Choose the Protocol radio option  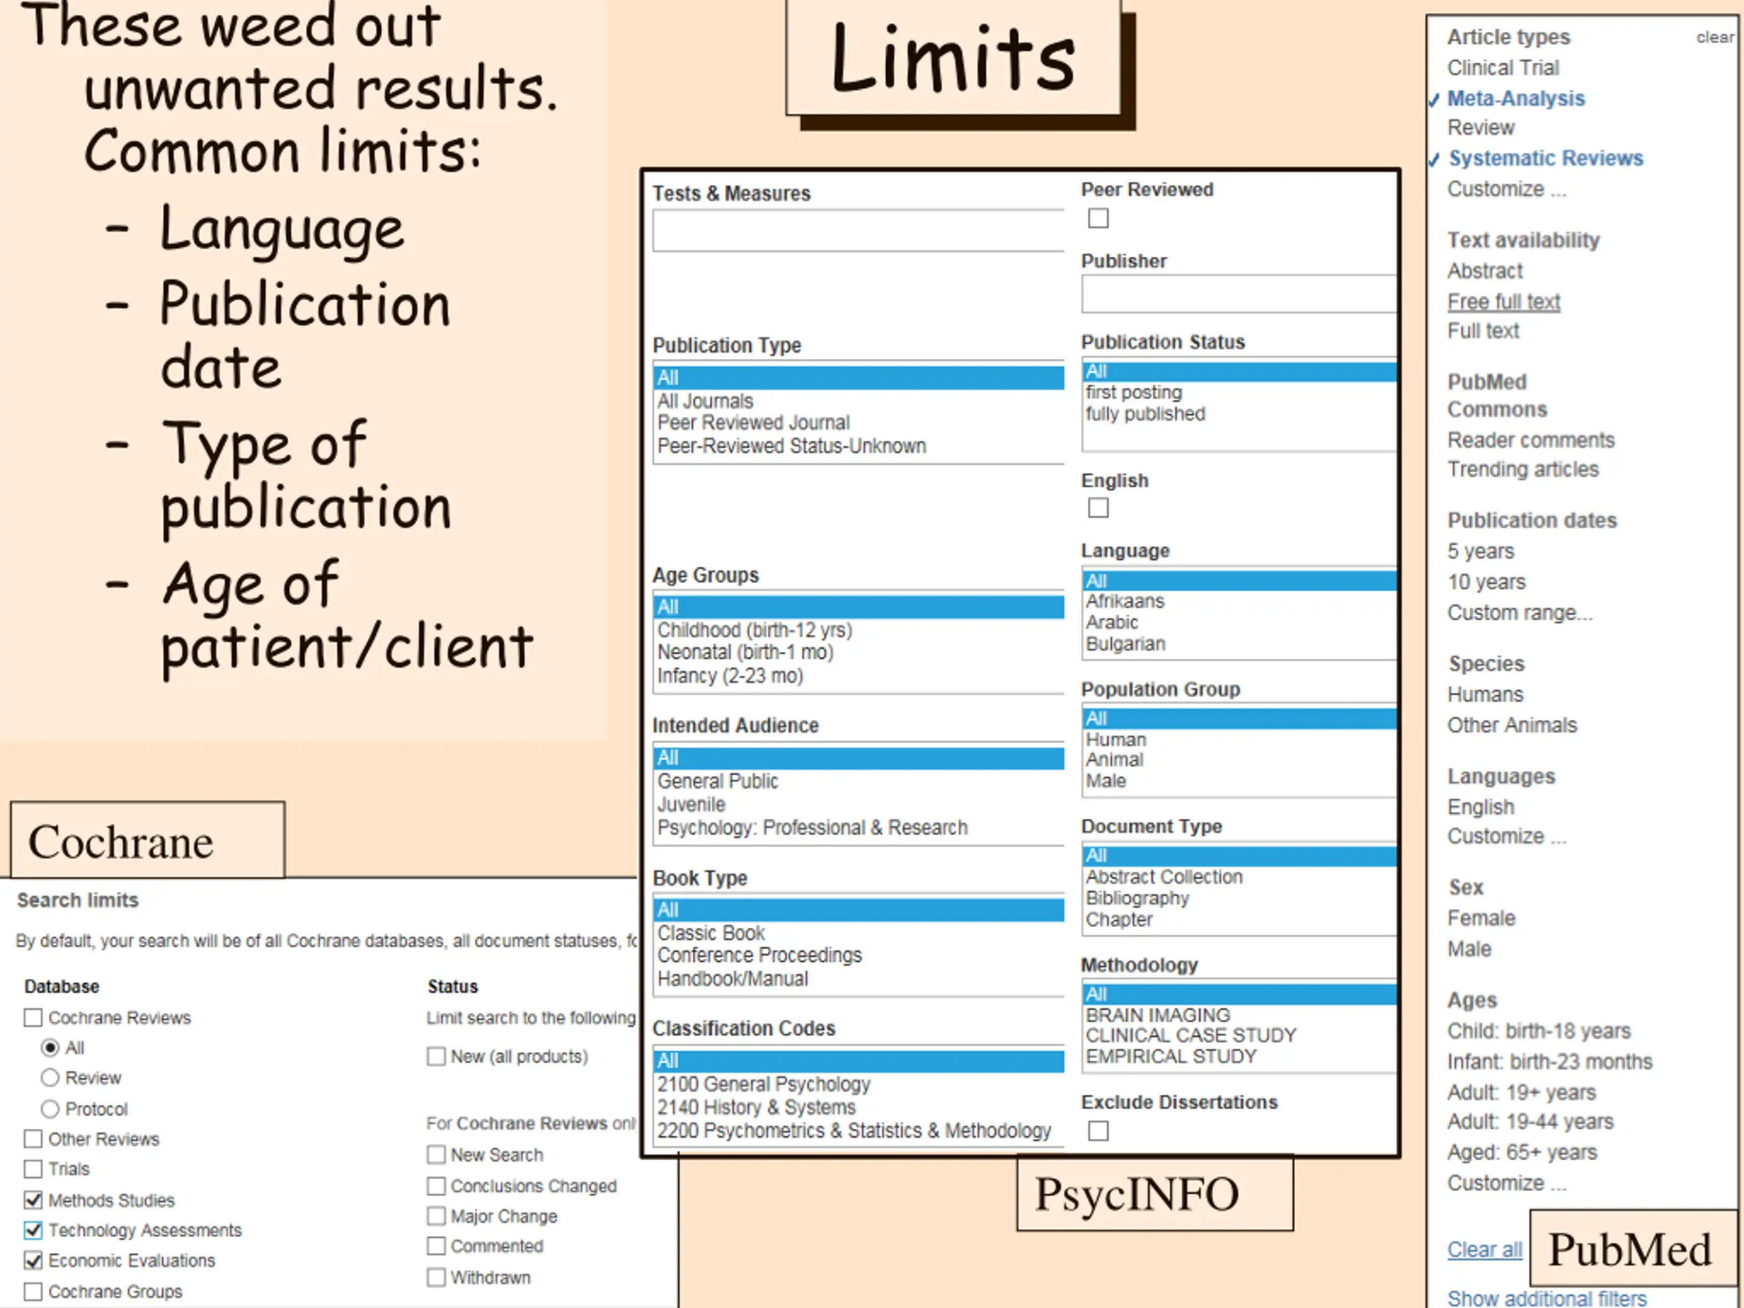point(50,1108)
